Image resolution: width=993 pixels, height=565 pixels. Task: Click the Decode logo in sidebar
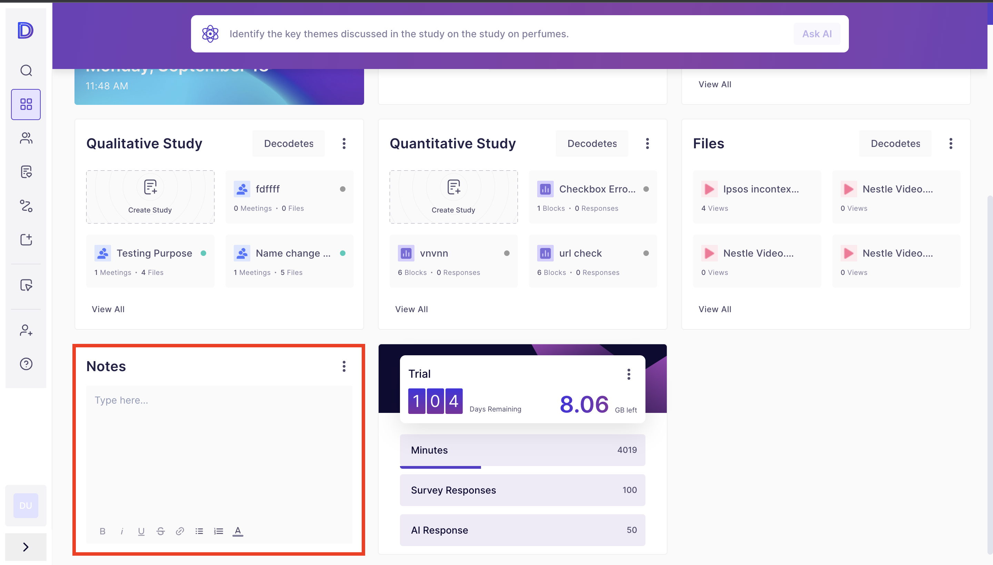tap(26, 30)
